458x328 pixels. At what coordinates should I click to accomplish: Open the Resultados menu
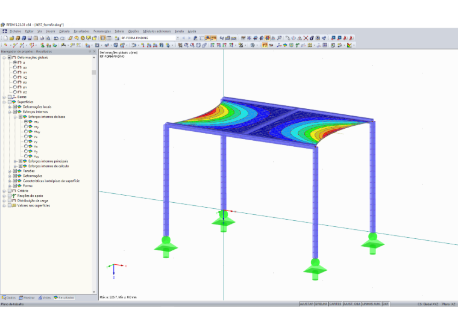81,31
